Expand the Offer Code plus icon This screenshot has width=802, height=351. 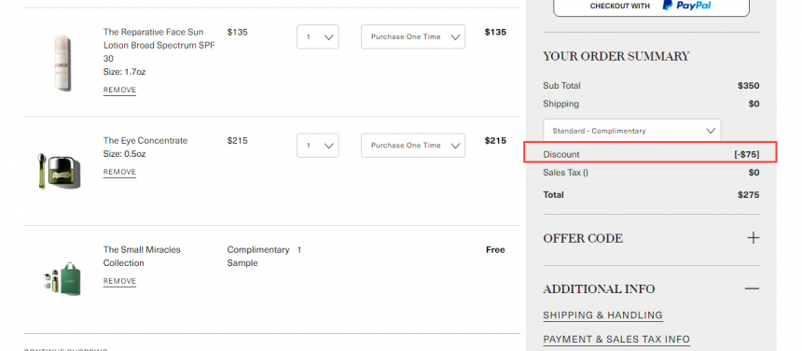tap(753, 238)
